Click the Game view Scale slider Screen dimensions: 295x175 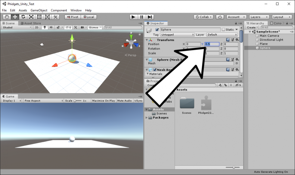tap(77, 101)
